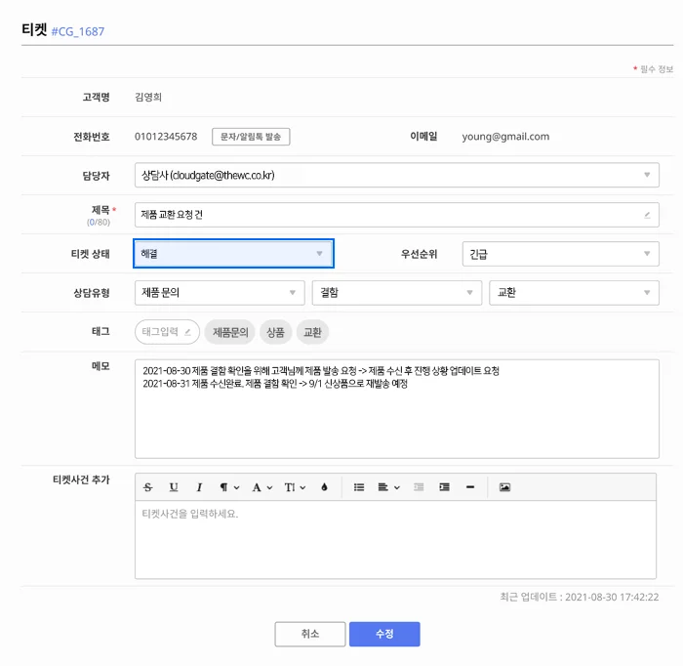Insert horizontal line in editor

click(x=470, y=486)
